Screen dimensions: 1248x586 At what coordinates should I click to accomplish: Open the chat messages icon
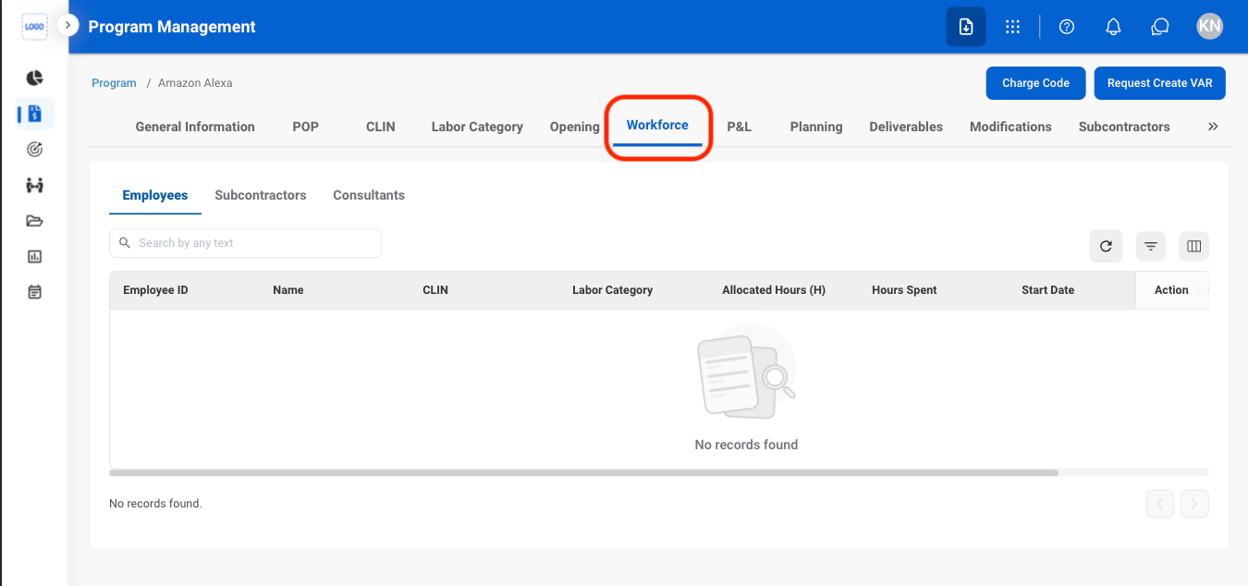(1160, 27)
